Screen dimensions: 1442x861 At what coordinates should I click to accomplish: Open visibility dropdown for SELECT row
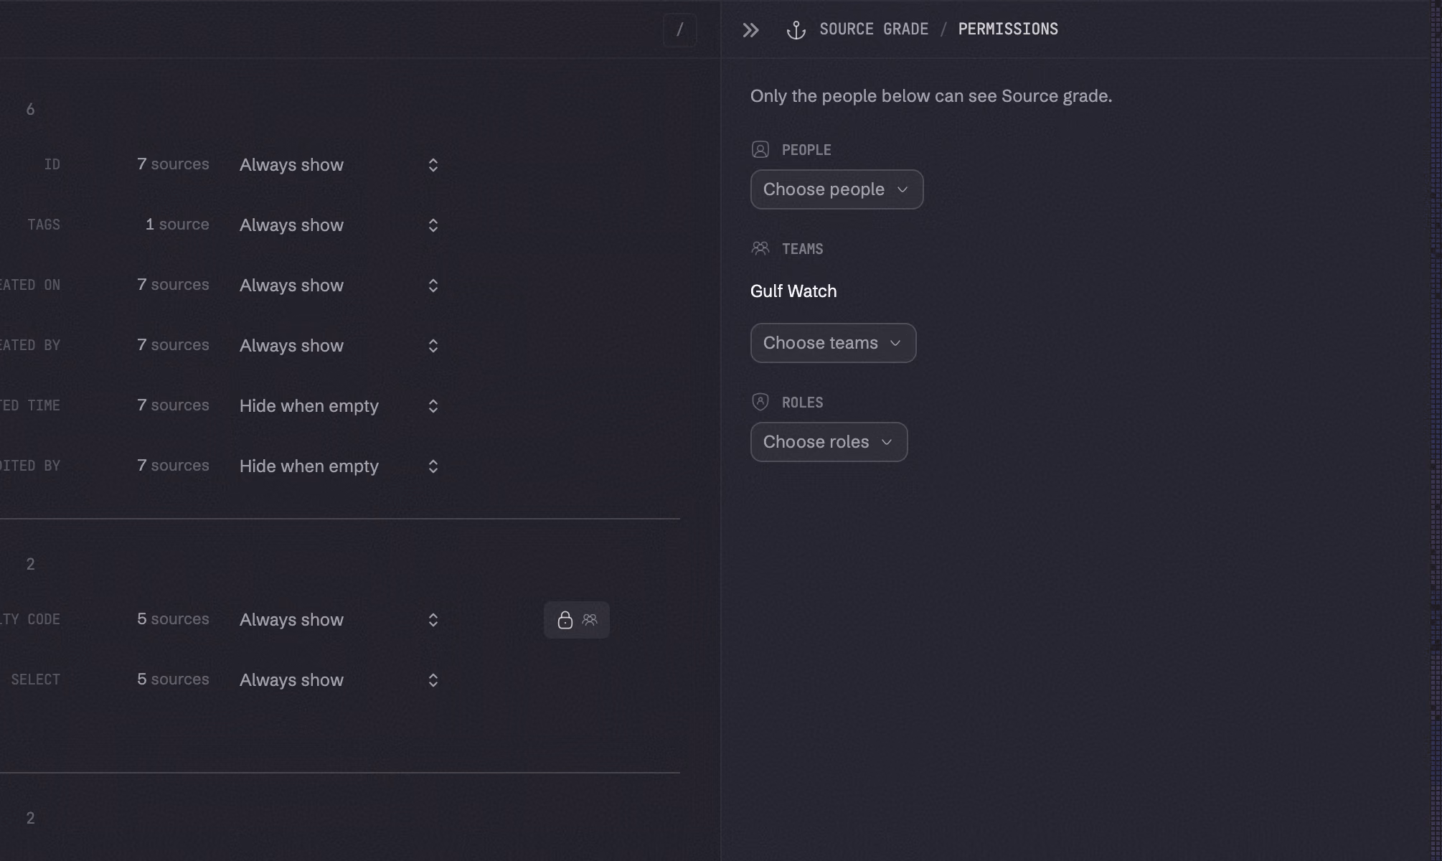[x=339, y=680]
